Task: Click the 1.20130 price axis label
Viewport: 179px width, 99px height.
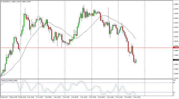Action: click(x=176, y=41)
